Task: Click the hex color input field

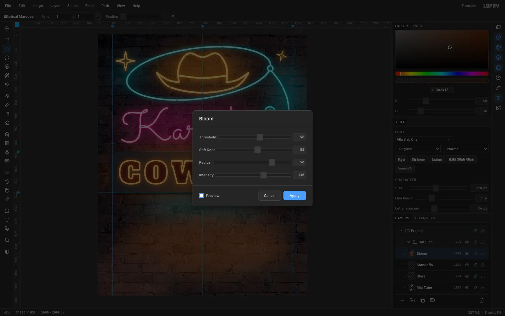Action: click(442, 90)
